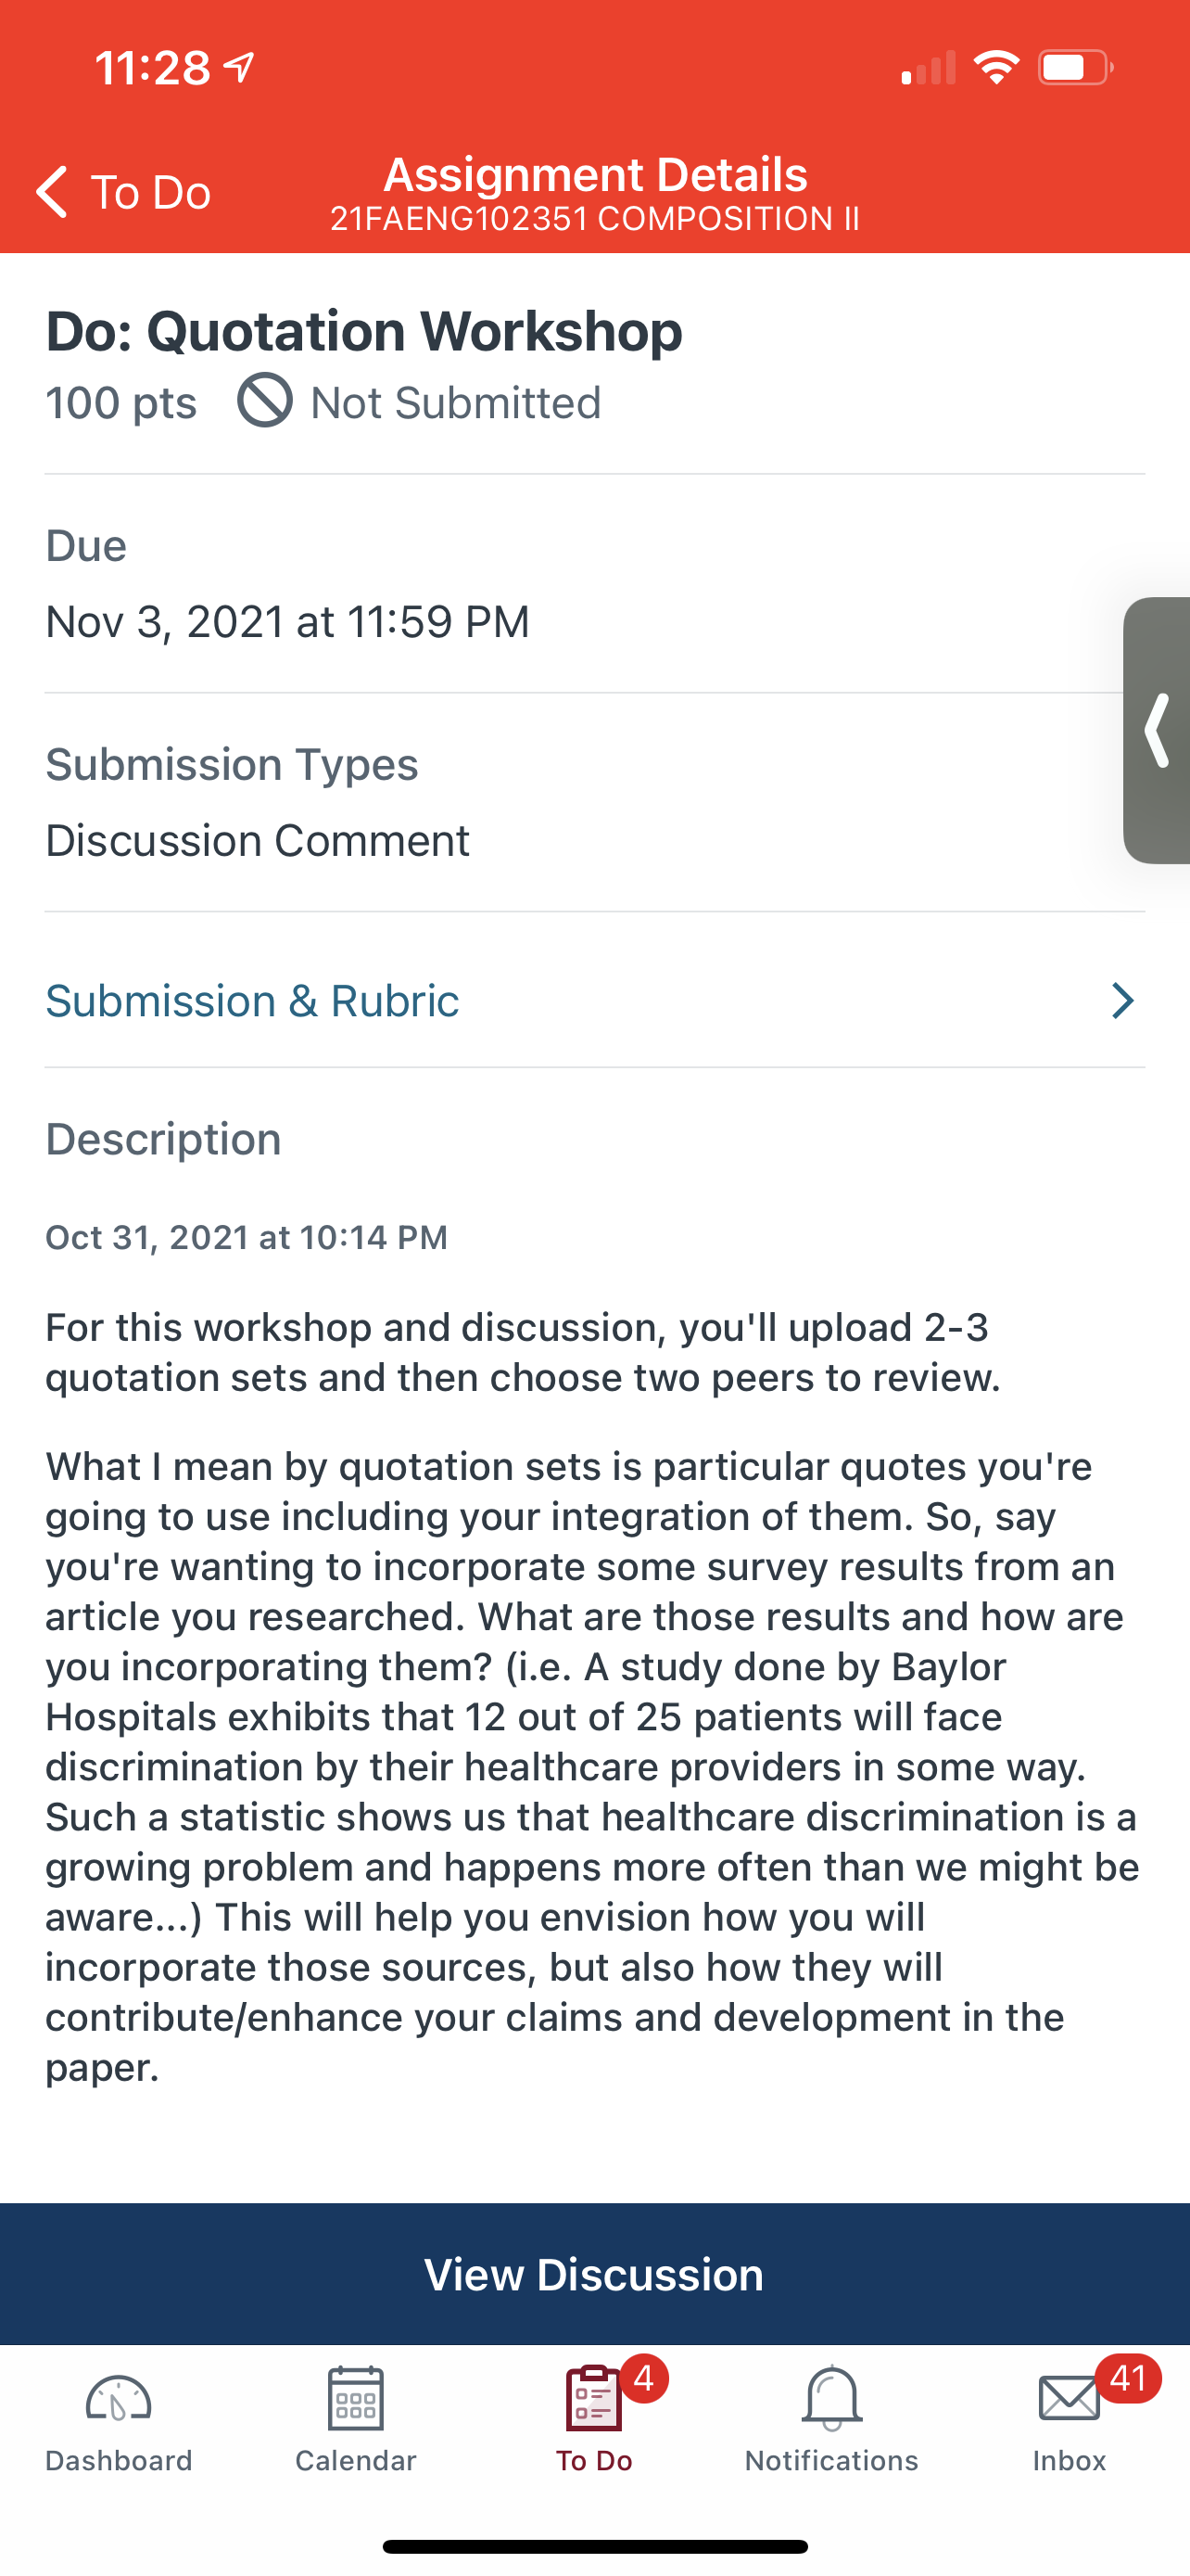Tap the Not Submitted status icon
Screen dimensions: 1190x2576
point(265,400)
